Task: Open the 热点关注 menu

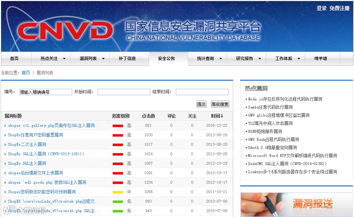Action: click(49, 59)
